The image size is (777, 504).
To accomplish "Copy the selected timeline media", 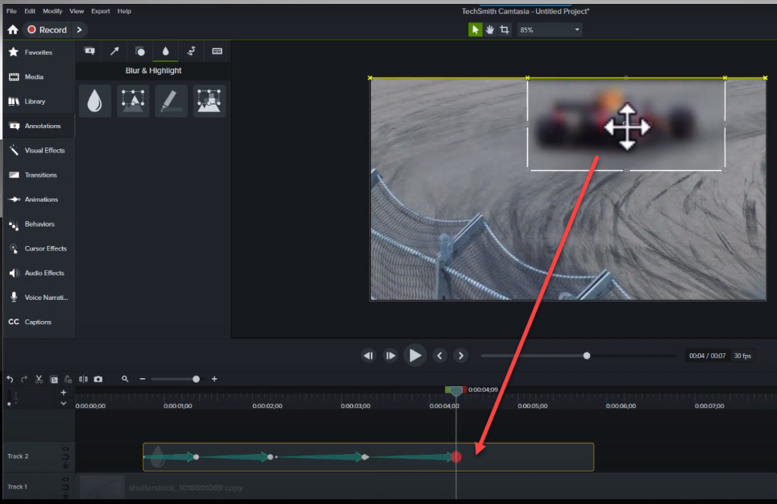I will [54, 379].
